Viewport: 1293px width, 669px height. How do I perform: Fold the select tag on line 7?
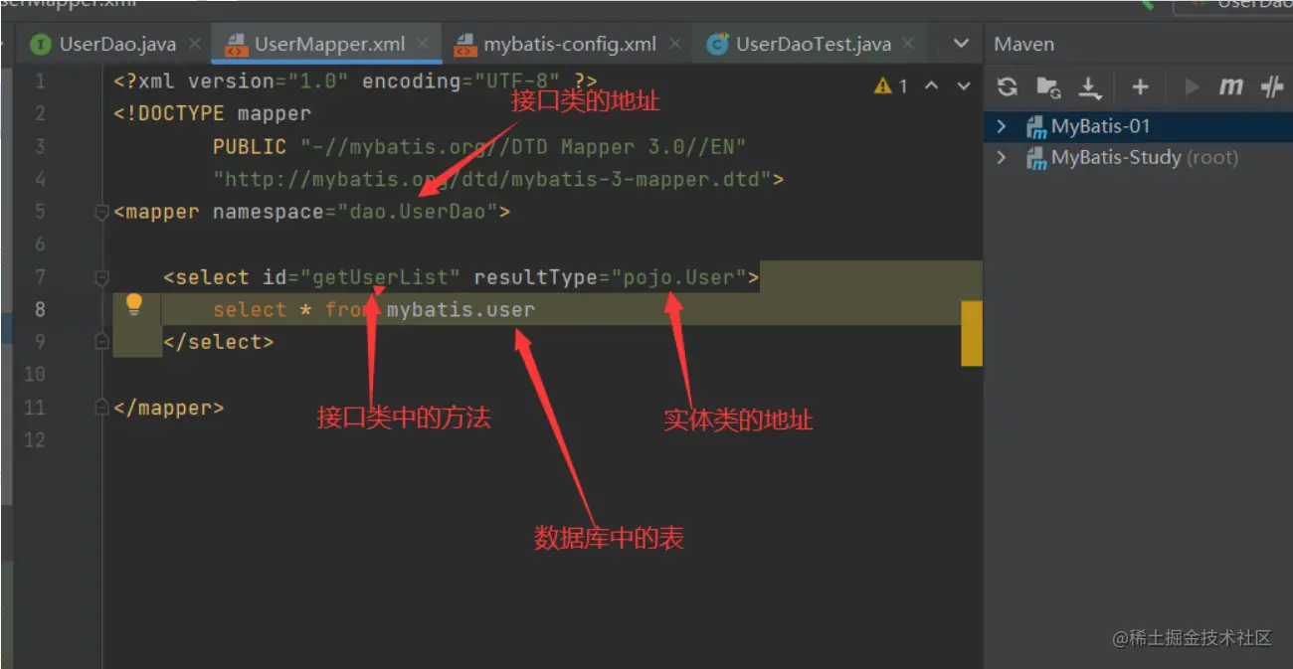pyautogui.click(x=101, y=277)
